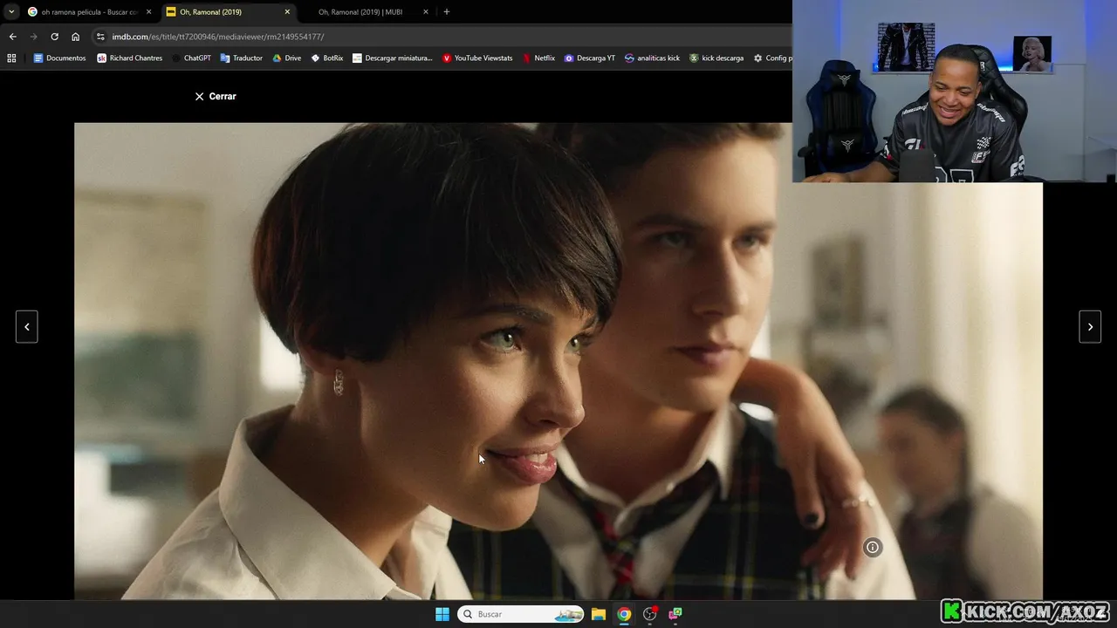Show previous photo with left arrow
The height and width of the screenshot is (628, 1117).
click(x=27, y=327)
